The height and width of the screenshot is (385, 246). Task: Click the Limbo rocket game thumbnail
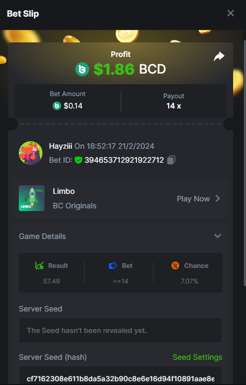tap(32, 198)
